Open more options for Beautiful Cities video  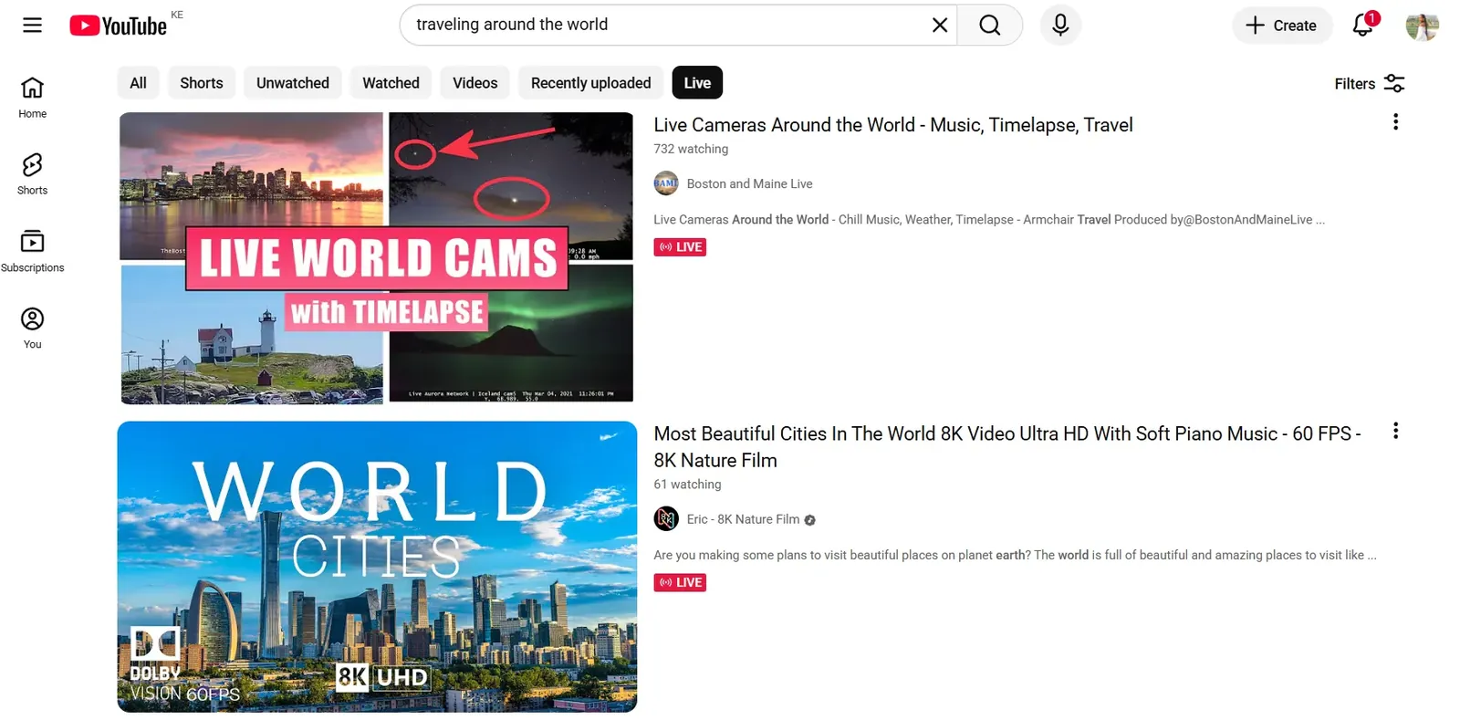coord(1395,431)
